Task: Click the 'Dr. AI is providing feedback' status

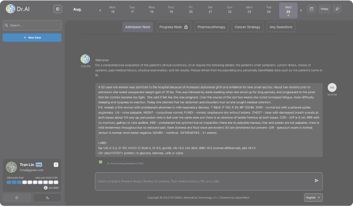Action: [125, 164]
